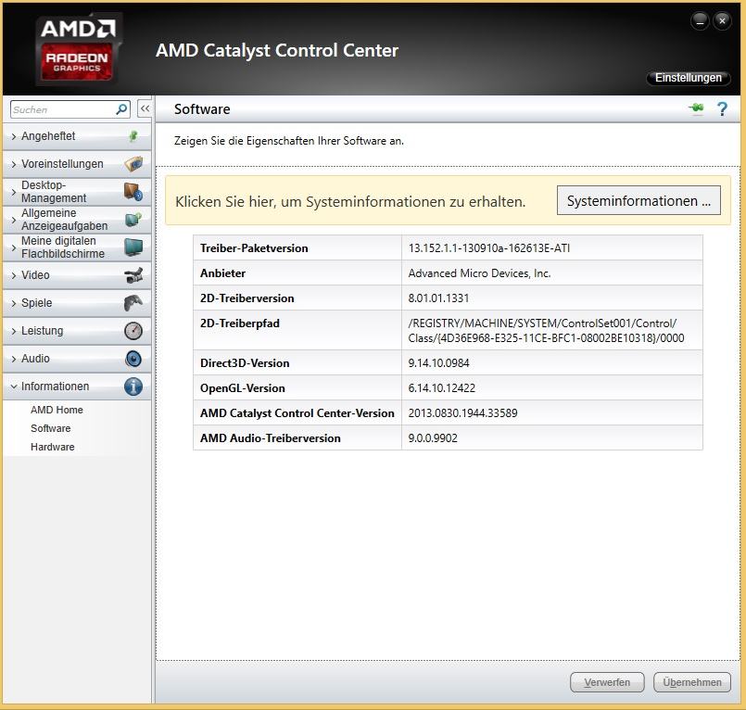Click Direct3D version 9.14.10.0984
Image resolution: width=746 pixels, height=710 pixels.
(438, 363)
